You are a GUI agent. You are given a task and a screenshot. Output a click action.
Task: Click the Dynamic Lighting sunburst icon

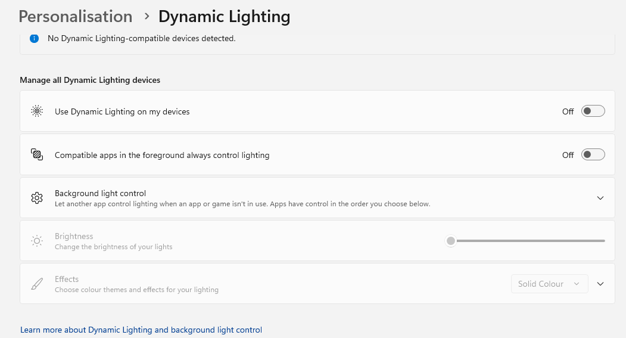pyautogui.click(x=37, y=111)
